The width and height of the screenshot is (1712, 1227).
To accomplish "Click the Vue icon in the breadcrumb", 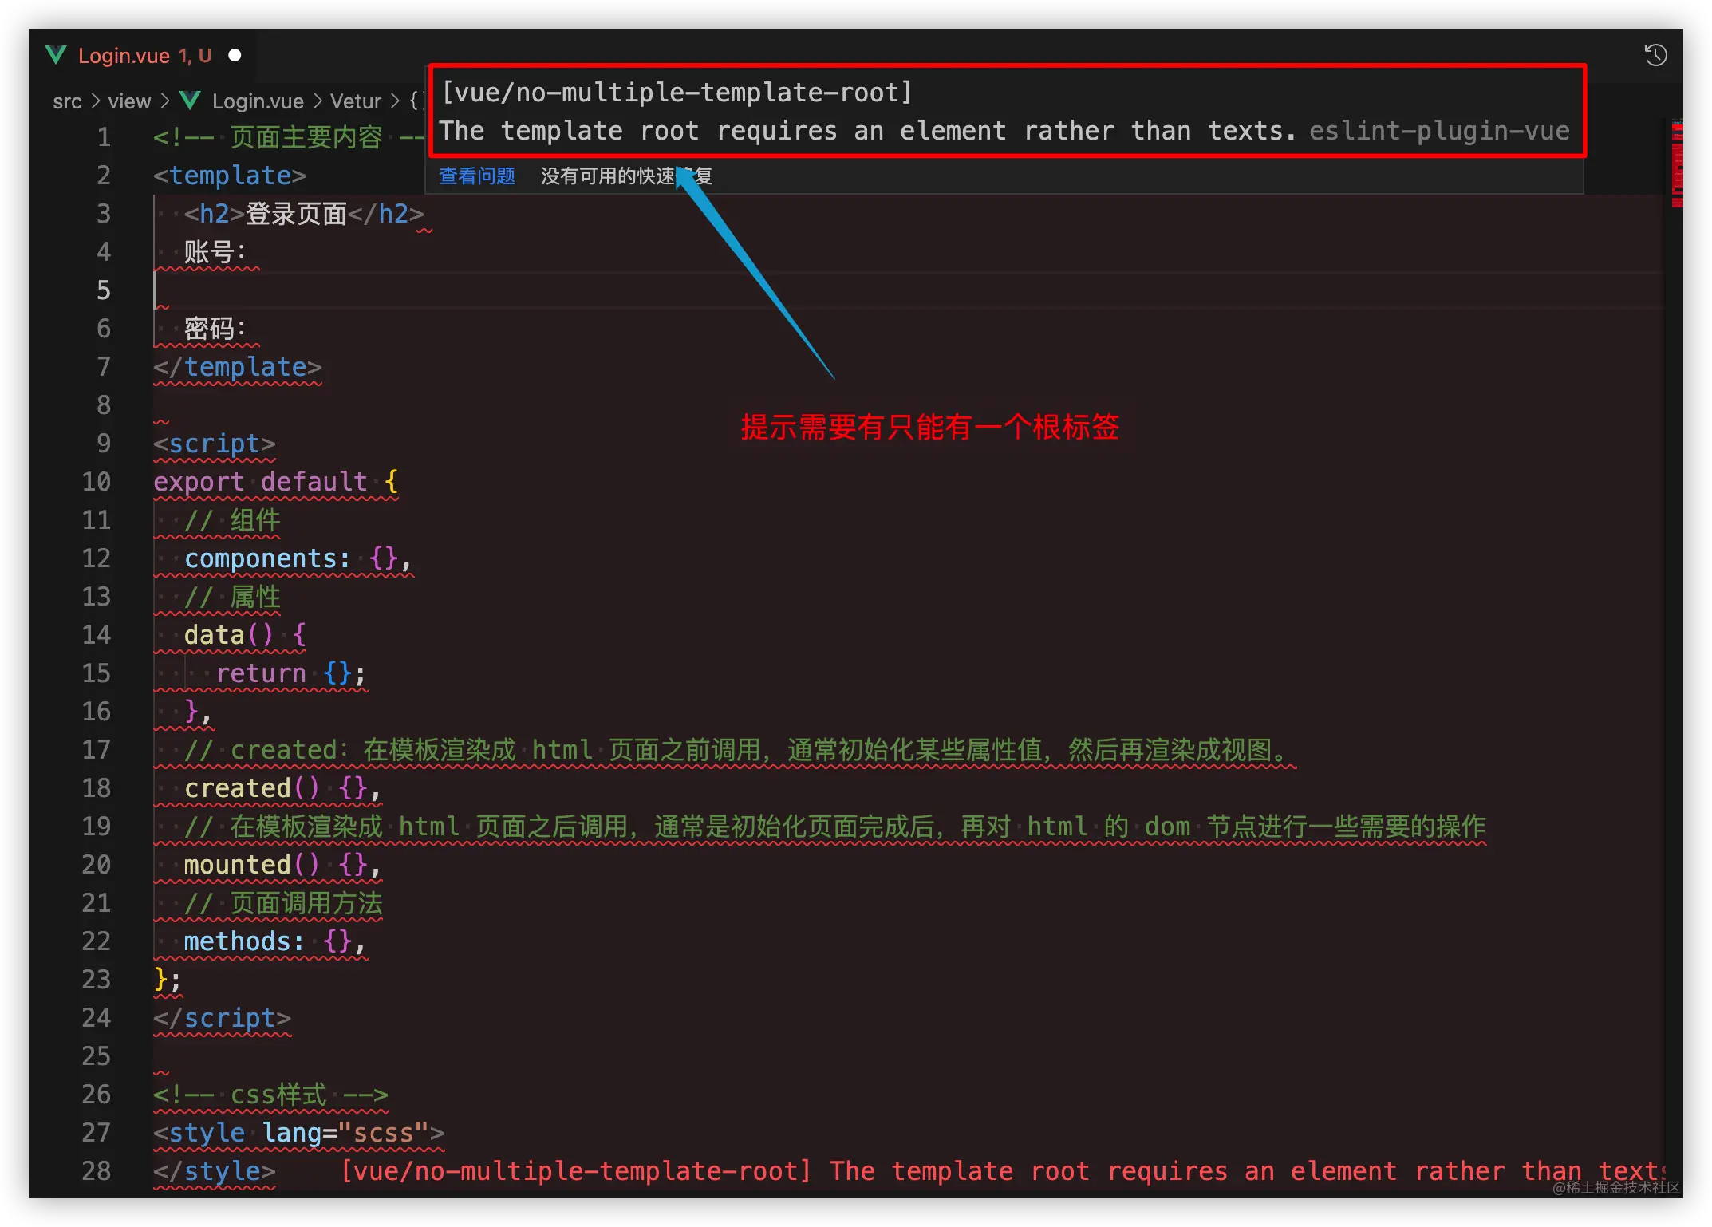I will 190,101.
